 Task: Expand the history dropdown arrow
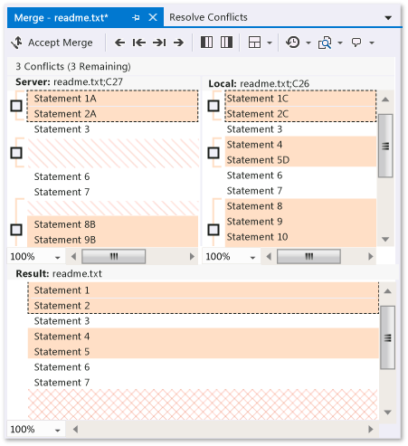click(x=308, y=43)
